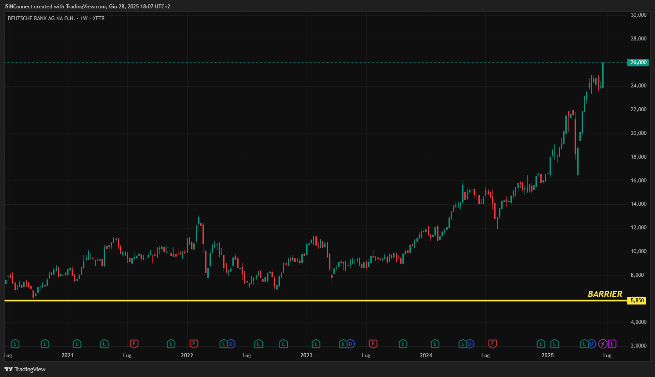
Task: Click the green E earnings marker midway between Lug 2020 and 2021
Action: coord(45,344)
